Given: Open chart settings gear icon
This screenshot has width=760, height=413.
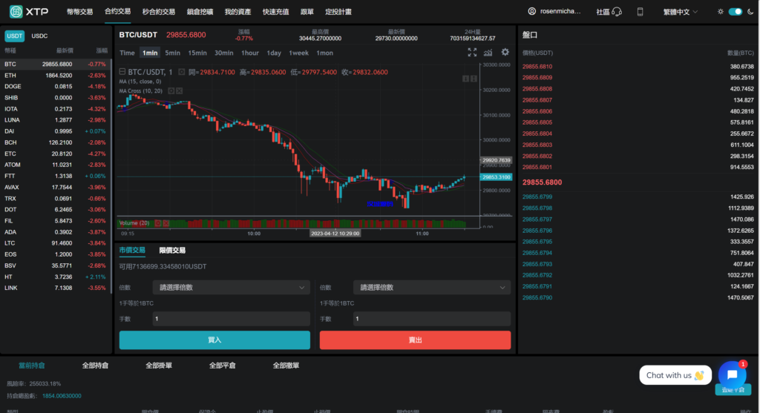Looking at the screenshot, I should pos(505,53).
